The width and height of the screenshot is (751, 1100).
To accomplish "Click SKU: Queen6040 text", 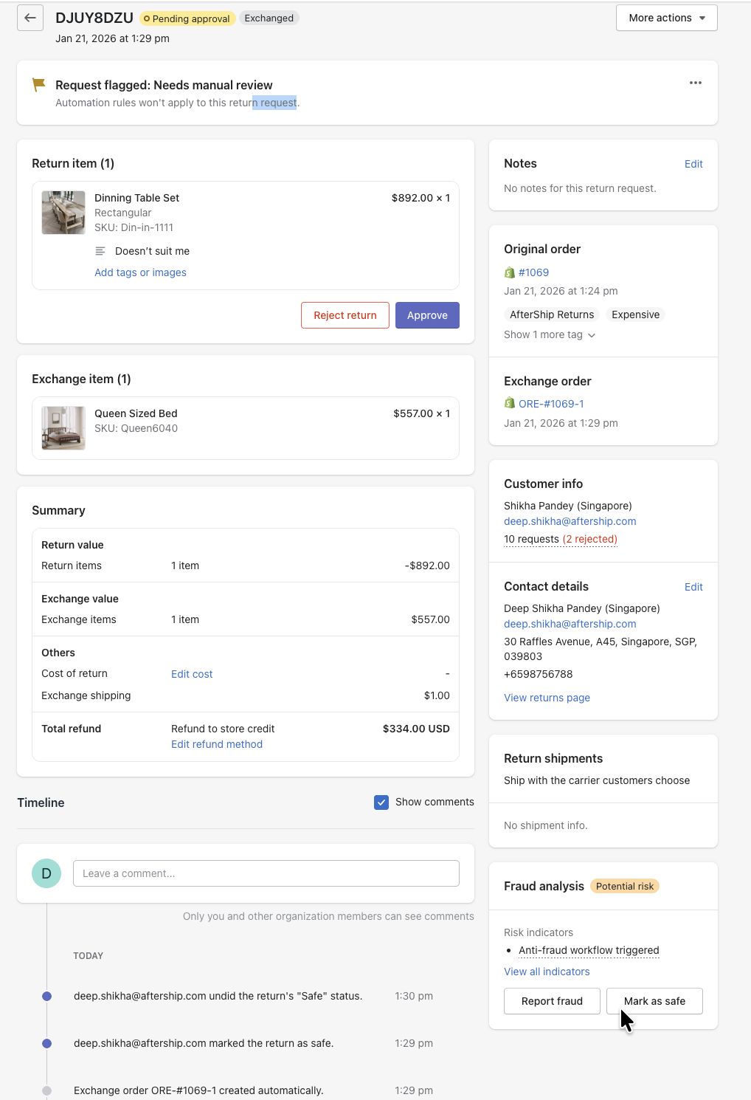I will tap(136, 428).
